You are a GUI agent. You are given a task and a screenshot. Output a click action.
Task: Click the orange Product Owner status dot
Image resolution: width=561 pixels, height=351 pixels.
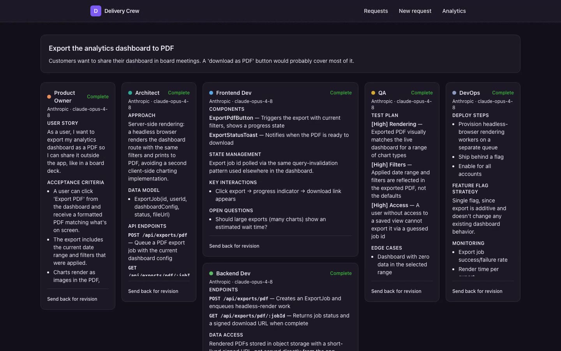(49, 97)
